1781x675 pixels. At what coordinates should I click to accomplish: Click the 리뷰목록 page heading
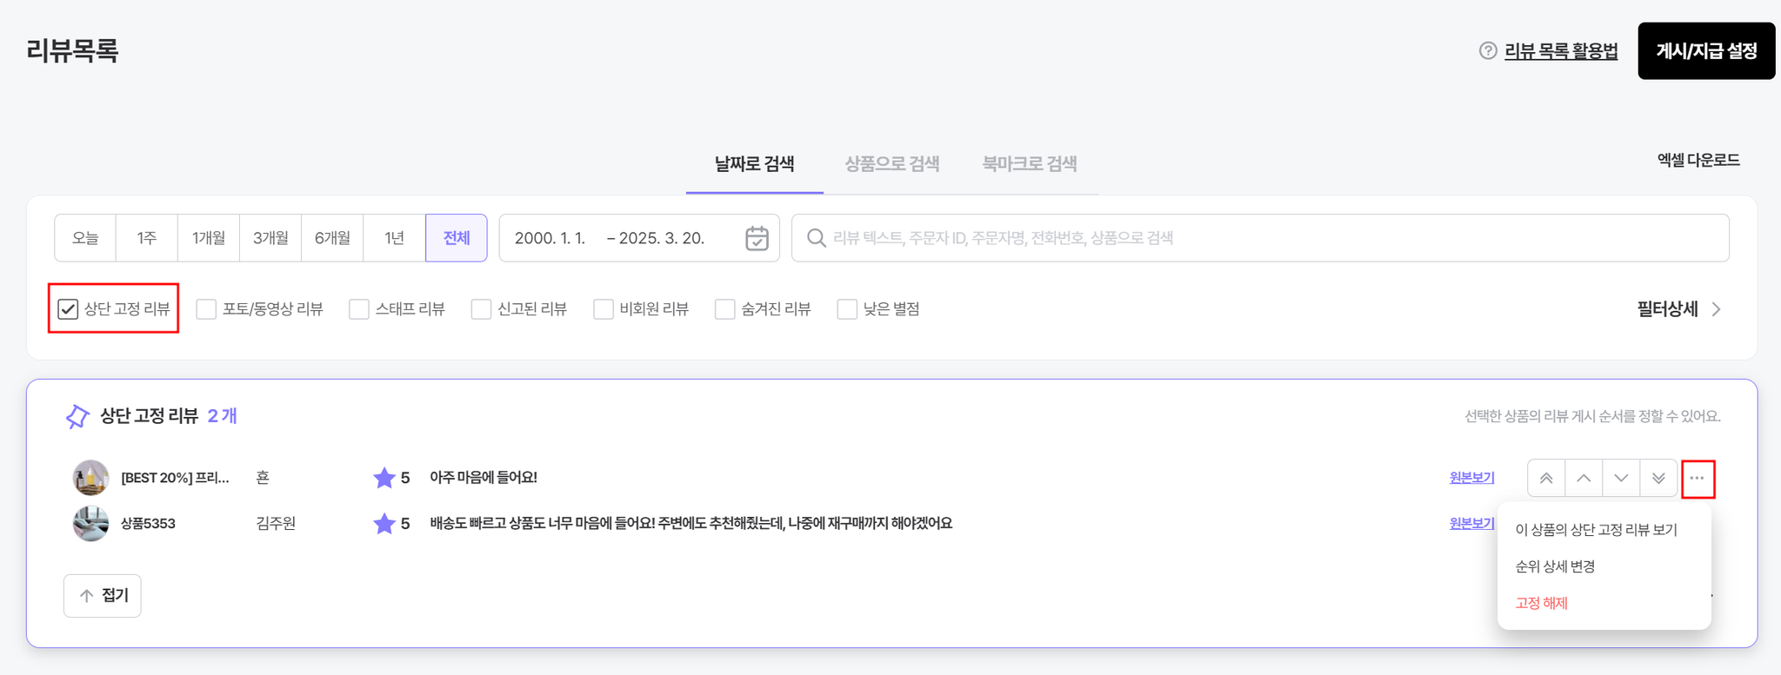72,50
